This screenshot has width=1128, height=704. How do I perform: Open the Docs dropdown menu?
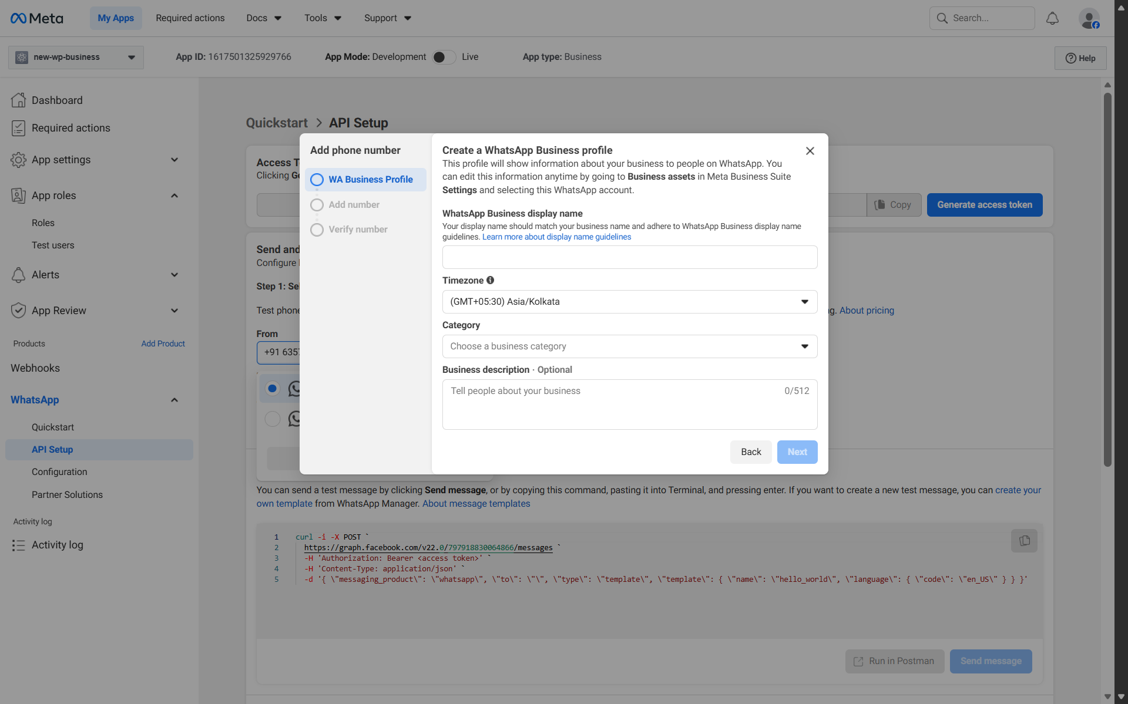[x=264, y=18]
